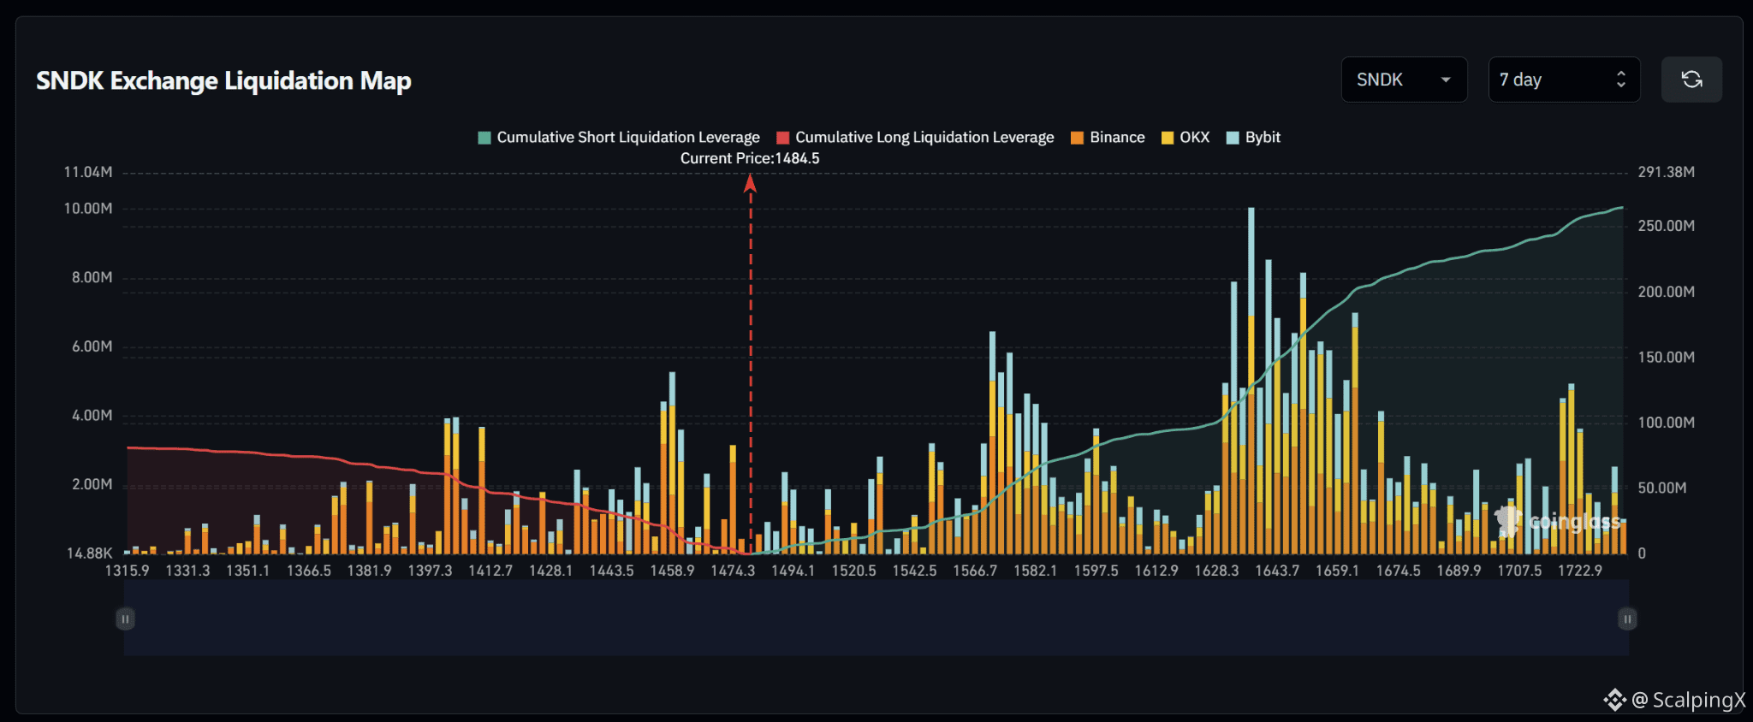Click the 1582.1 price axis label
The height and width of the screenshot is (722, 1753).
click(x=1036, y=571)
